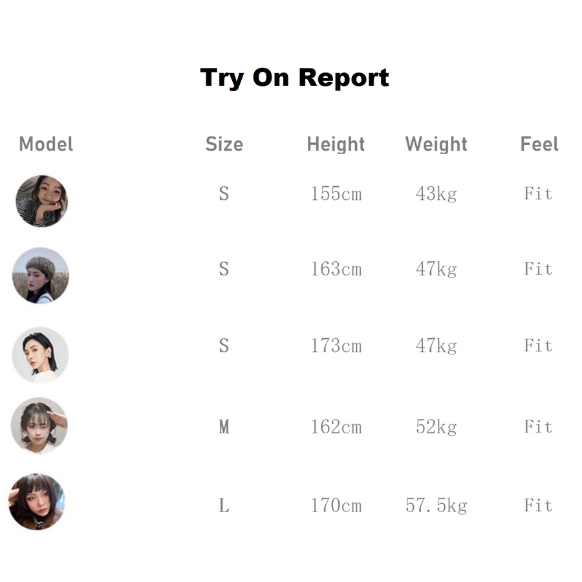582x582 pixels.
Task: Click the 43kg weight value
Action: 436,193
